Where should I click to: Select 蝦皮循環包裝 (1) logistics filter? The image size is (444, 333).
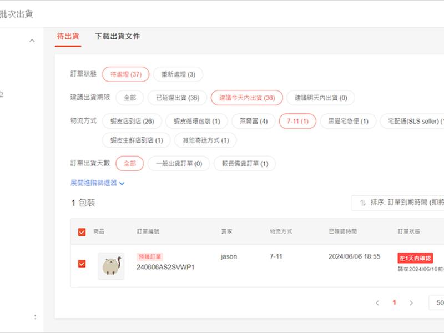point(197,121)
